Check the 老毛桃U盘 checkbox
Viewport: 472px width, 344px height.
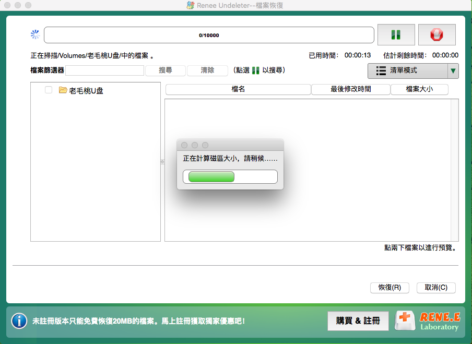pos(49,90)
